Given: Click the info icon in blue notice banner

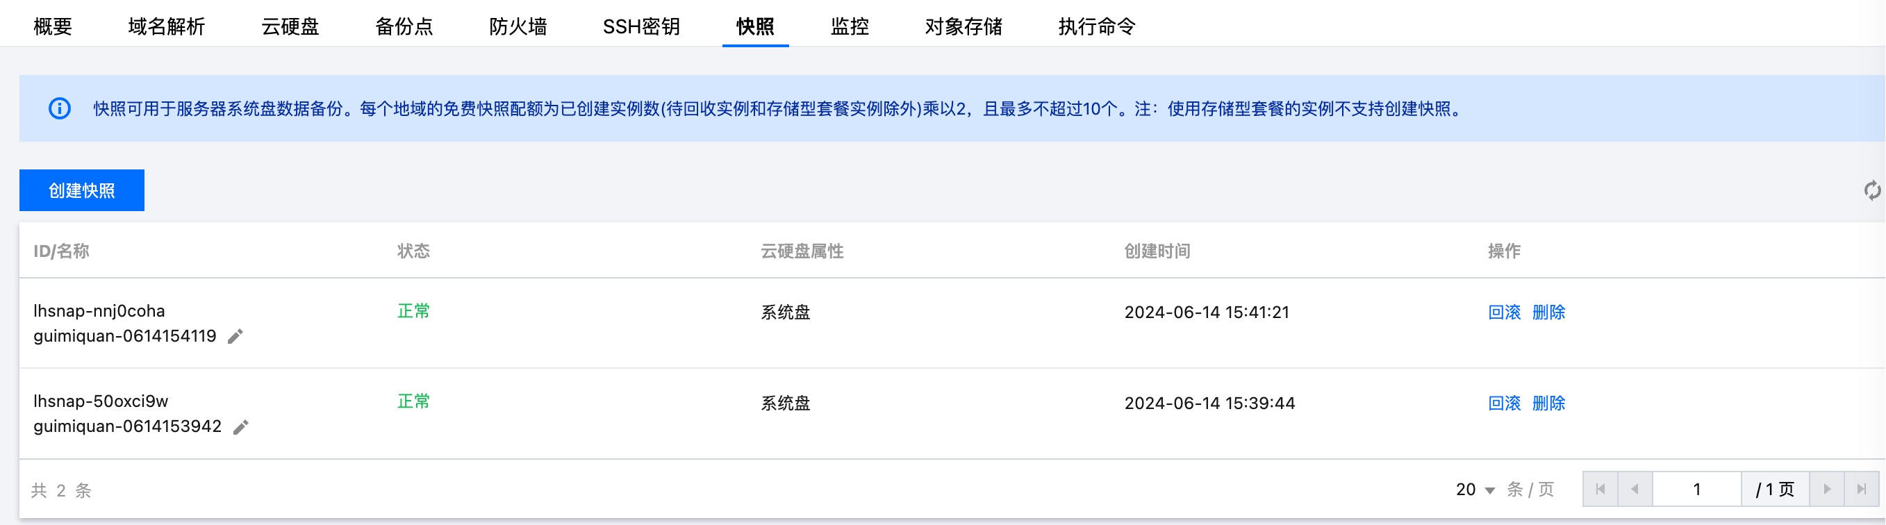Looking at the screenshot, I should pos(59,109).
